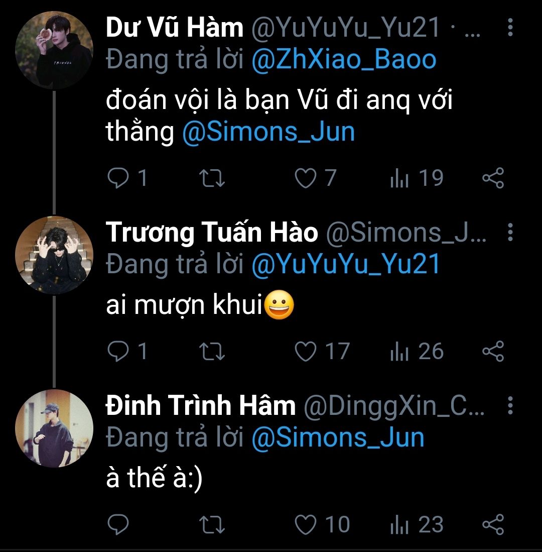The image size is (542, 552).
Task: Open @Simons_Jun mention in first tweet text
Action: 268,132
